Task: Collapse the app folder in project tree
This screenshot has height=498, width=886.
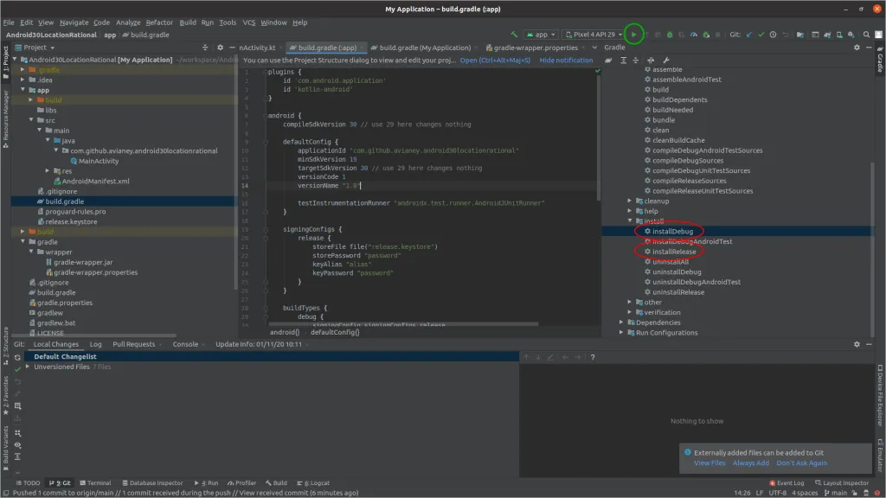Action: (x=22, y=90)
